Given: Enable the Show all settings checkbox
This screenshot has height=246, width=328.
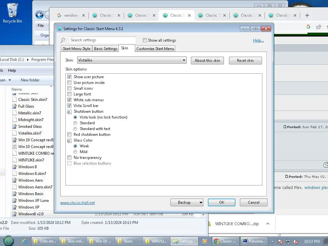Looking at the screenshot, I should point(145,40).
